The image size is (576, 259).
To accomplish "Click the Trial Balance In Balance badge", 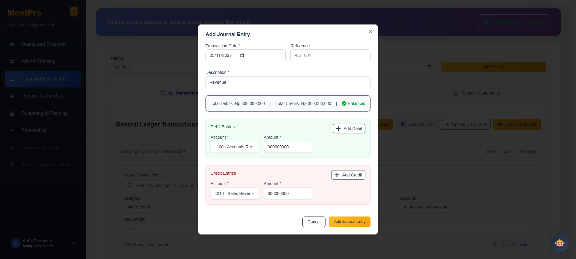I will coord(514,22).
